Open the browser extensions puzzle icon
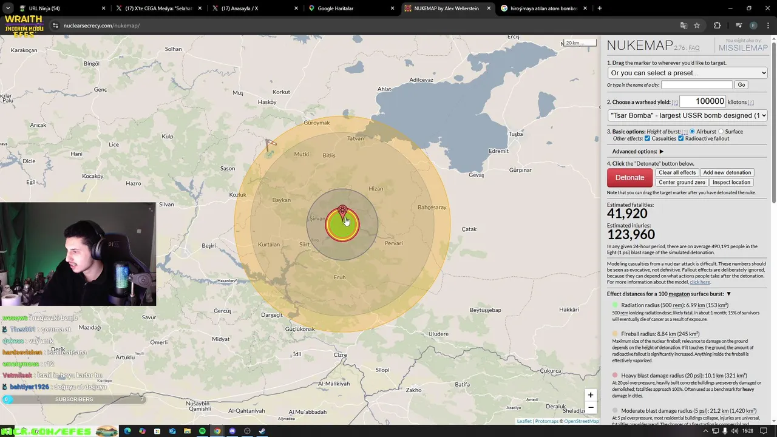Image resolution: width=777 pixels, height=437 pixels. 718,25
